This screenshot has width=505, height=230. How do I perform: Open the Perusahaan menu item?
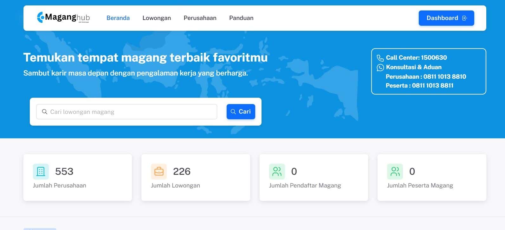[200, 18]
